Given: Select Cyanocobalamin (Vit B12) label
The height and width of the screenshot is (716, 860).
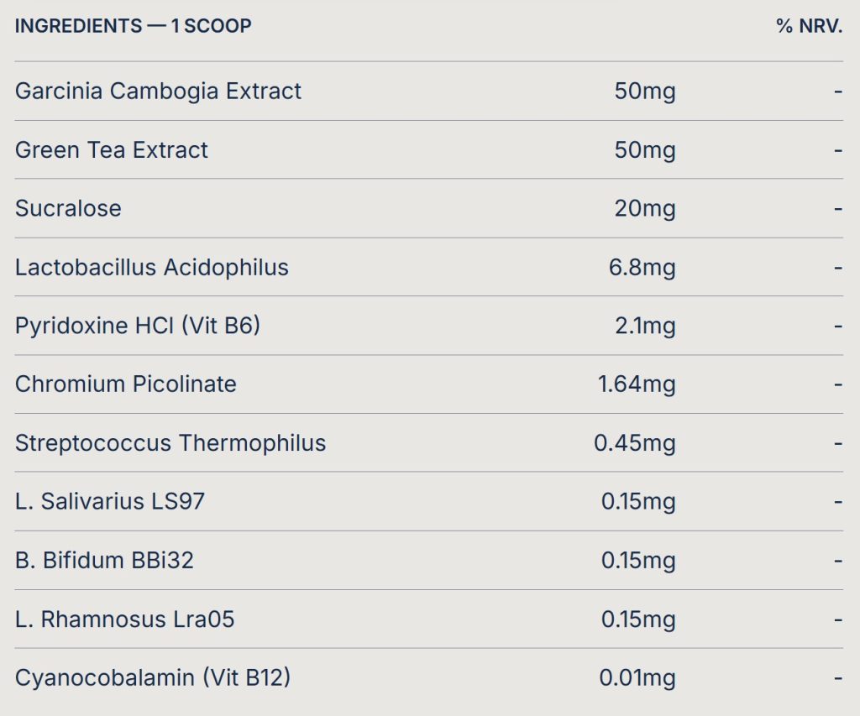Looking at the screenshot, I should click(x=153, y=677).
